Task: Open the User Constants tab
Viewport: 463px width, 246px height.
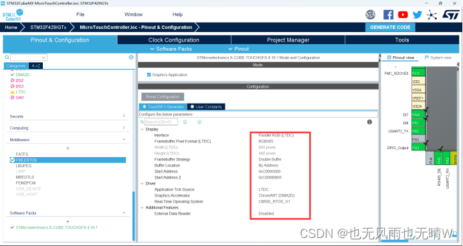Action: coord(206,107)
